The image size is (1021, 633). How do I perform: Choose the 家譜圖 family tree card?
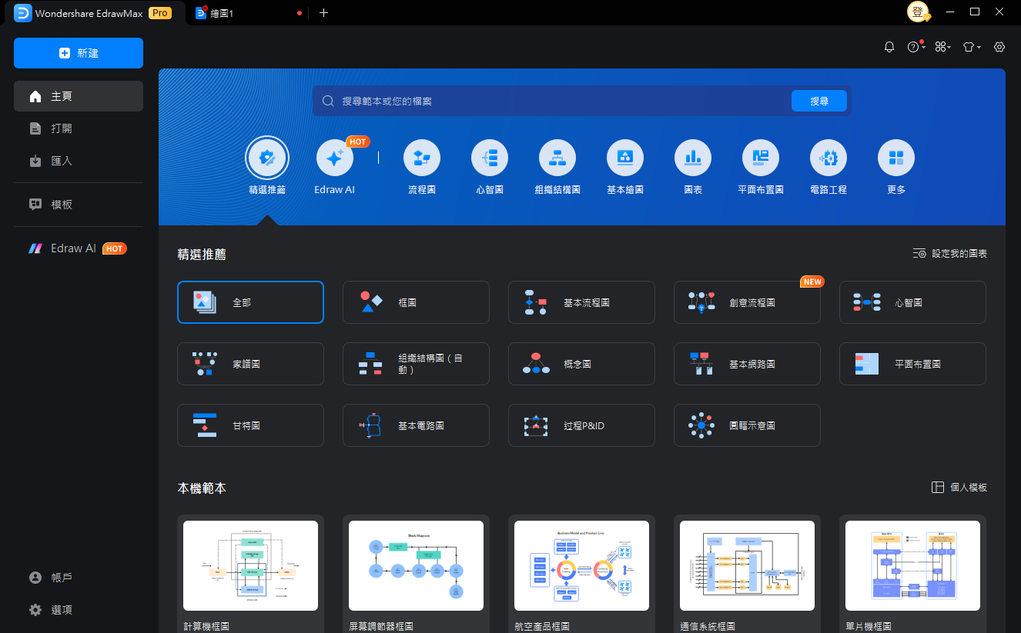pyautogui.click(x=250, y=364)
